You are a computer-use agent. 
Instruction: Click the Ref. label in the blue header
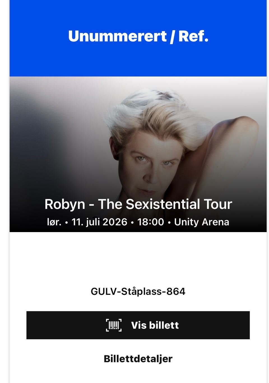[193, 36]
